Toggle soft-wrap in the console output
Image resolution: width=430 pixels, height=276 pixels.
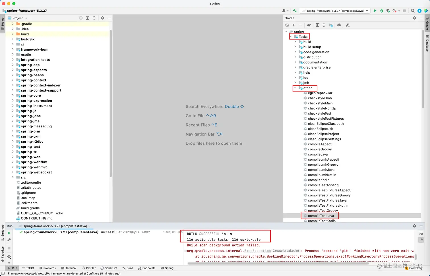click(421, 233)
